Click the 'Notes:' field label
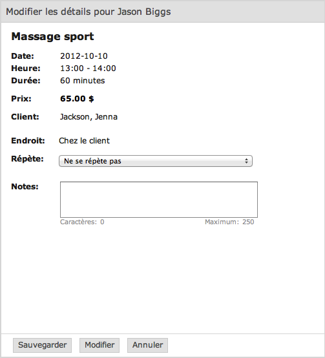Screen dimensions: 325x358 click(x=25, y=187)
